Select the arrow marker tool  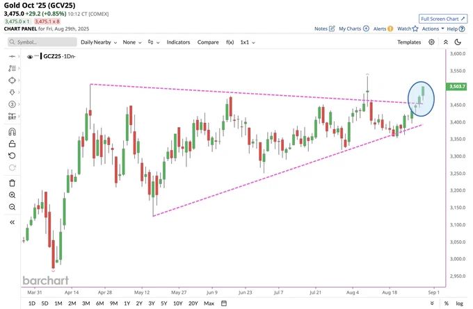click(12, 92)
